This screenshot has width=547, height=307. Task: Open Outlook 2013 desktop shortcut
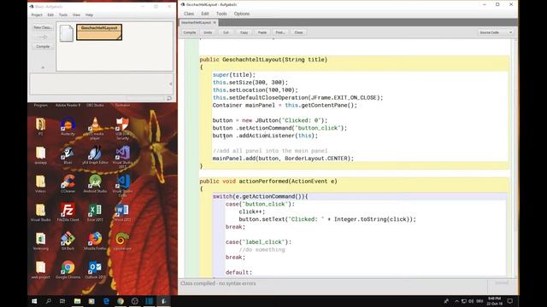click(x=95, y=269)
